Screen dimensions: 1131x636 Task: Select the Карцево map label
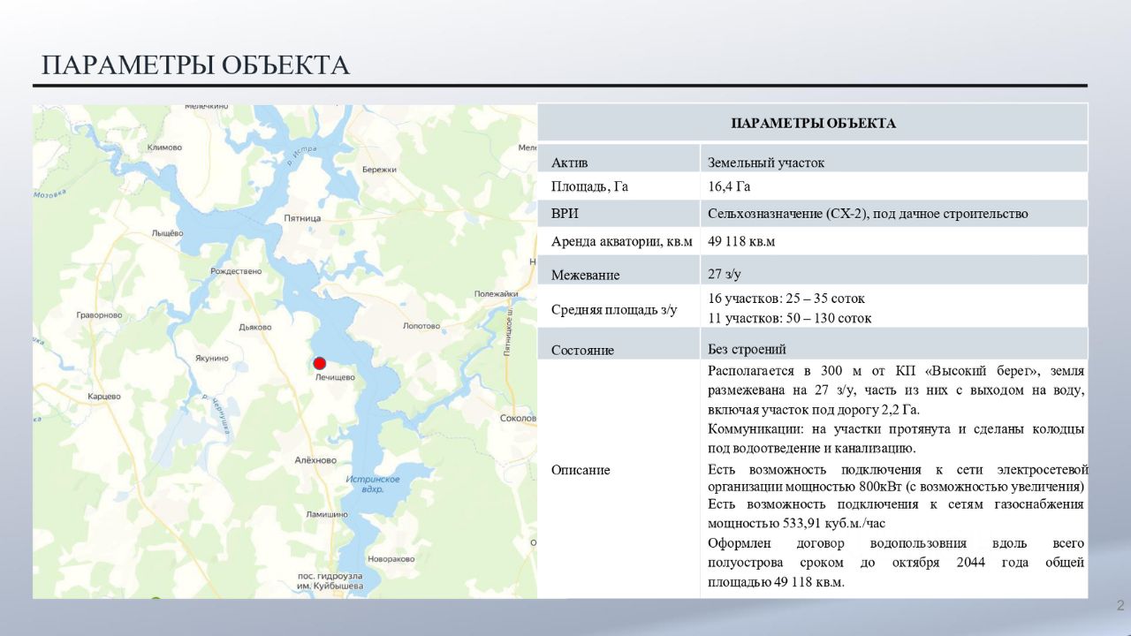click(104, 397)
